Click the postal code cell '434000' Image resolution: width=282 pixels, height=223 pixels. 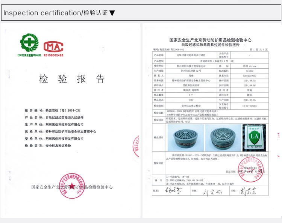(250, 71)
